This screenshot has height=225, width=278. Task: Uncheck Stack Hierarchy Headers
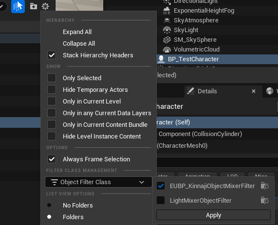tap(52, 55)
